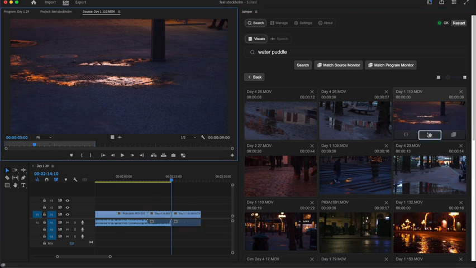Select the Type tool
Viewport: 476px width, 268px height.
(23, 185)
